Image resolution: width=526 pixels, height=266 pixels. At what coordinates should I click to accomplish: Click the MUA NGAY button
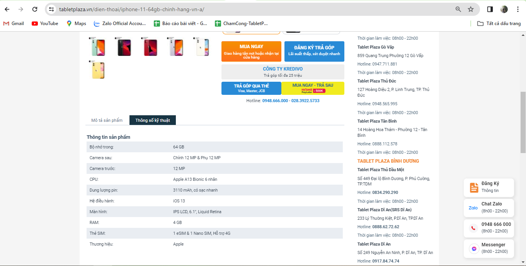[251, 51]
